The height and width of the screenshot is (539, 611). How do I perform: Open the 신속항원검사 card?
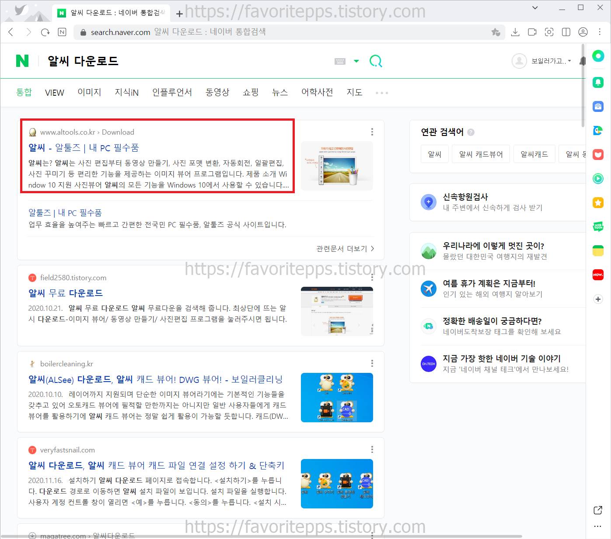tap(498, 202)
